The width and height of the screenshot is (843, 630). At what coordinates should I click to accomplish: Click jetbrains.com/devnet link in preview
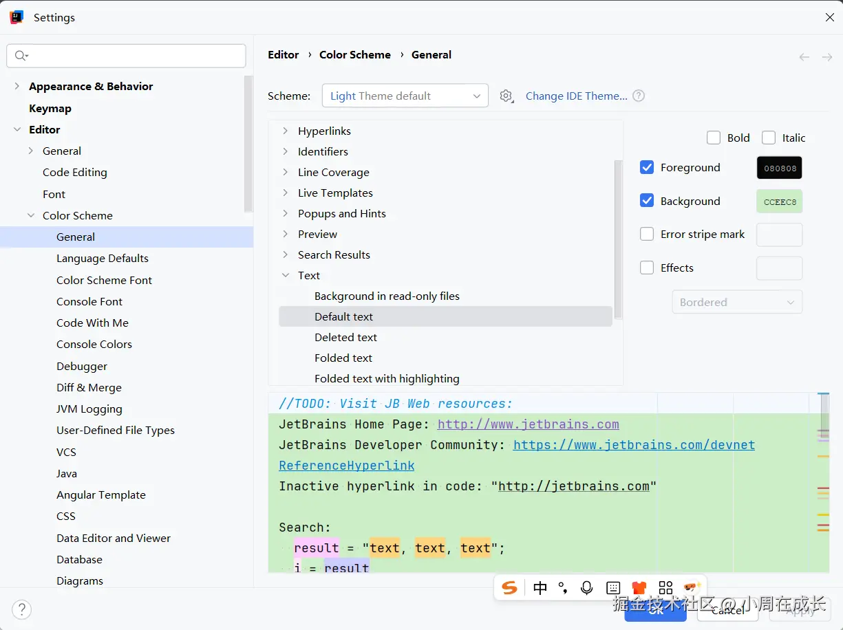click(634, 445)
